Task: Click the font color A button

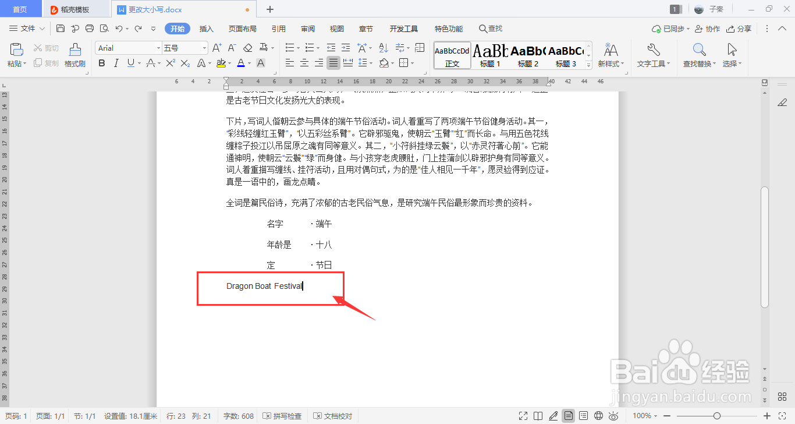Action: pyautogui.click(x=240, y=63)
